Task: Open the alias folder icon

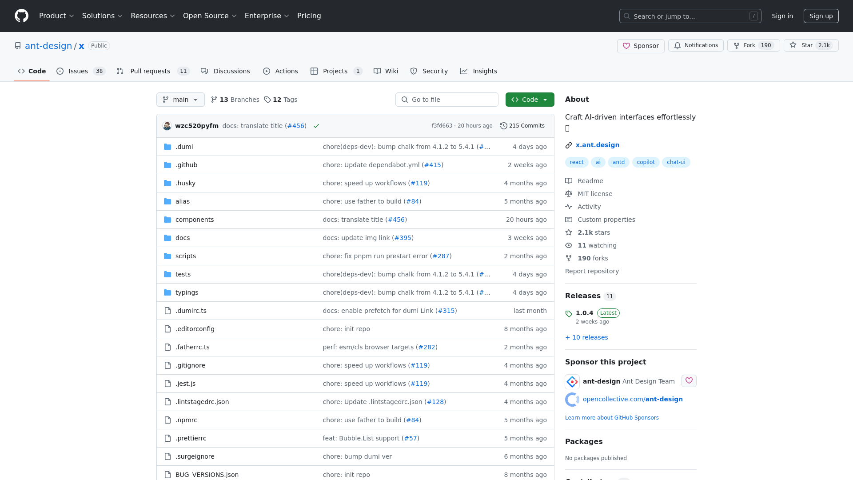Action: click(167, 201)
